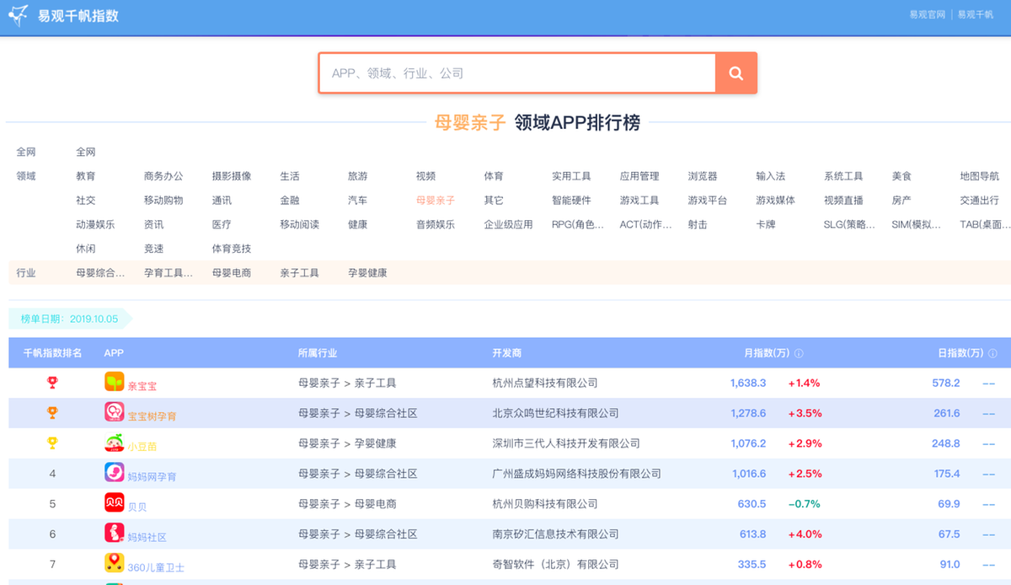Open the 360儿童卫士 app name link

pos(156,568)
